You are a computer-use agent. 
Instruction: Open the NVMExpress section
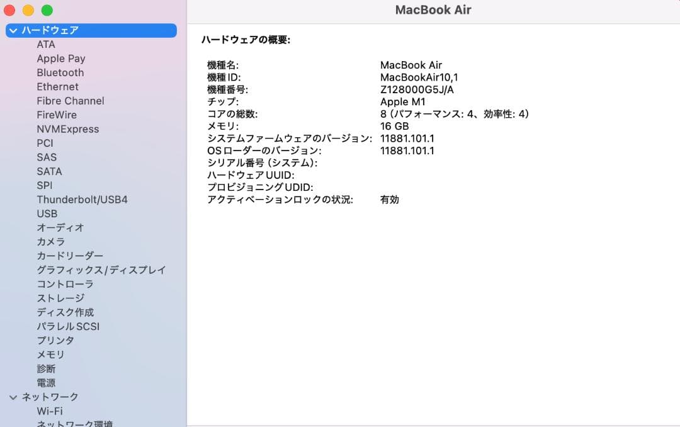[68, 129]
